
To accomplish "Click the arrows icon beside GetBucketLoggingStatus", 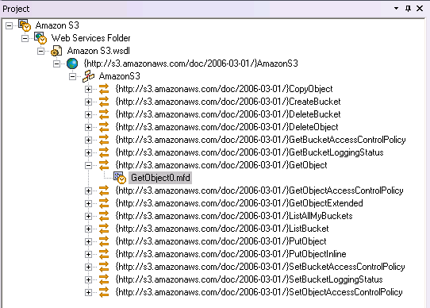I will [104, 152].
